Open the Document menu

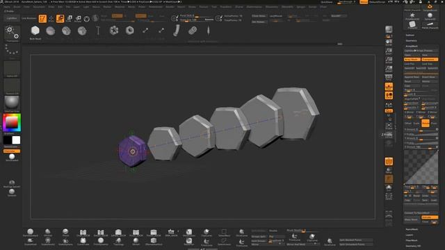coord(39,7)
